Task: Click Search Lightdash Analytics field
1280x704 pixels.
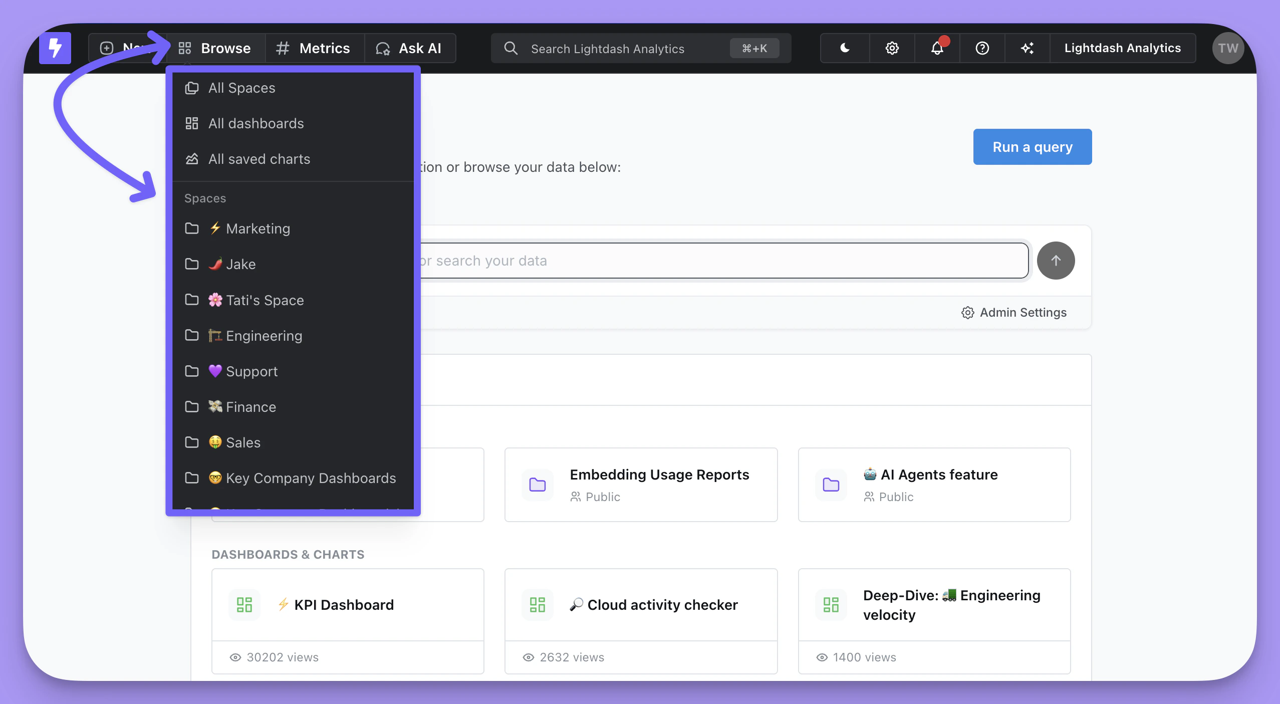Action: (x=607, y=49)
